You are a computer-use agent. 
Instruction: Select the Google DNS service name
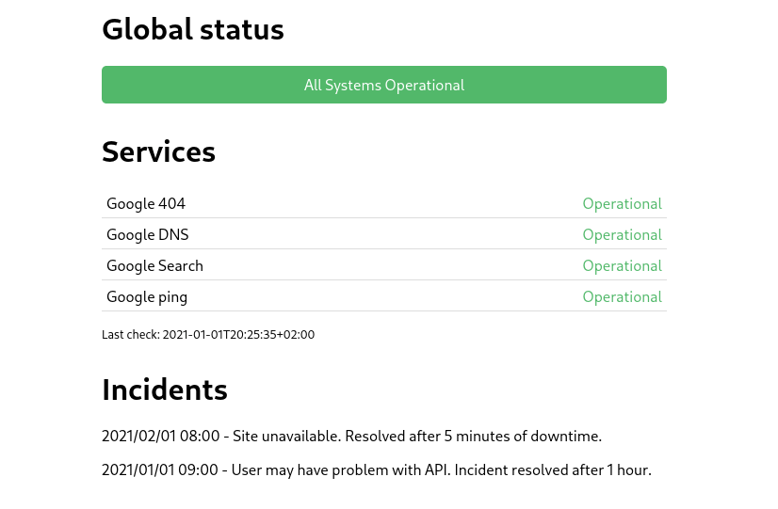tap(147, 234)
